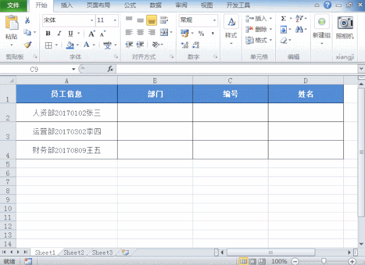Toggle Italic formatting

pos(59,34)
